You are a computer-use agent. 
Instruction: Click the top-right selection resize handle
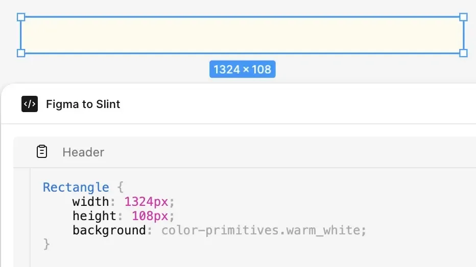pyautogui.click(x=463, y=17)
